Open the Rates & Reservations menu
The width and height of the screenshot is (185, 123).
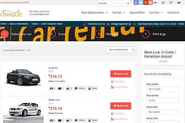93,13
